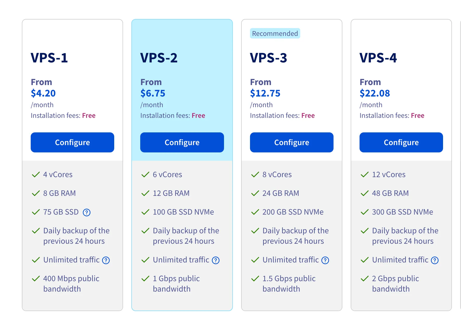Click Configure for the VPS-1 plan
Viewport: 461px width, 322px height.
pos(72,142)
